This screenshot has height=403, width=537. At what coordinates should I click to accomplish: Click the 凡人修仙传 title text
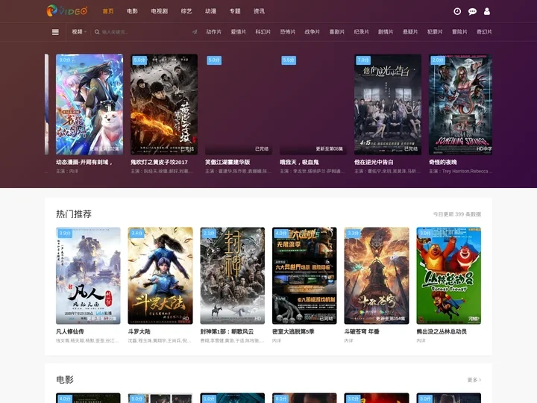[70, 331]
